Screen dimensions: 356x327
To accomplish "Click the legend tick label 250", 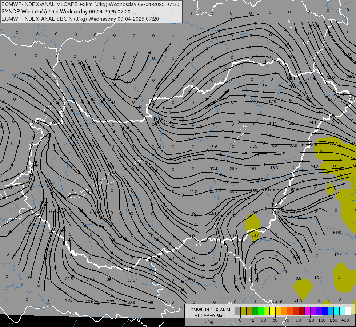I will [333, 320].
